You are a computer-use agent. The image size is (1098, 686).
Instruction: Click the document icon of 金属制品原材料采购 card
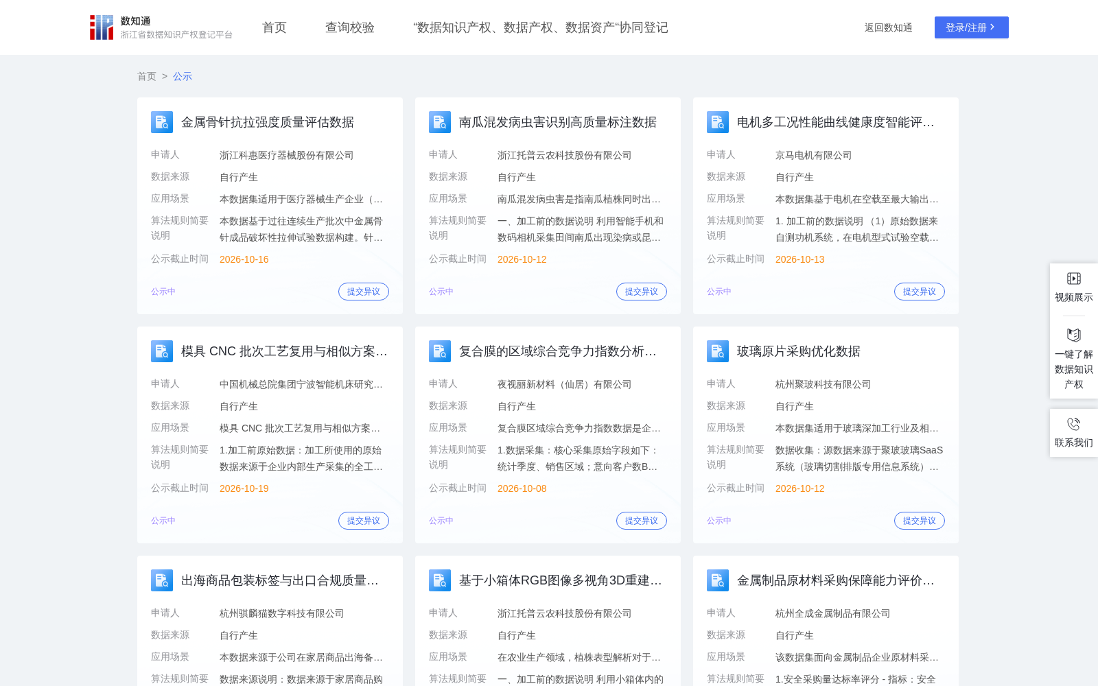click(718, 580)
